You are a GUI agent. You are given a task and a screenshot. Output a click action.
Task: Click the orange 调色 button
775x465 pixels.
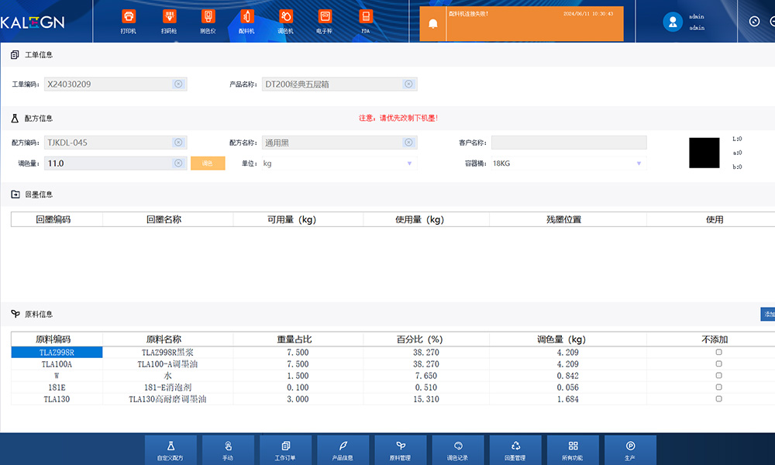[x=208, y=163]
